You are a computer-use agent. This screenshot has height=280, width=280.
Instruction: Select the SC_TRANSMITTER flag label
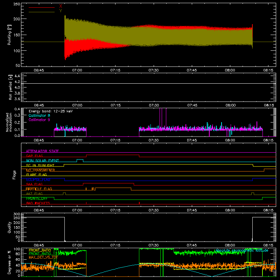click(x=41, y=170)
